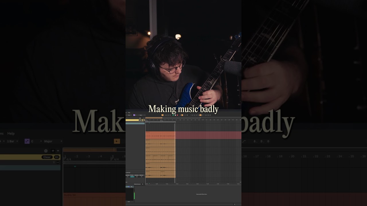Click the Session Record circle button

[x=187, y=115]
